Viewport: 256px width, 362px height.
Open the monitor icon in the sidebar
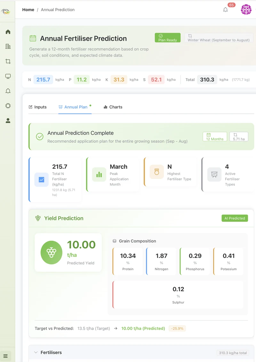pos(8,76)
